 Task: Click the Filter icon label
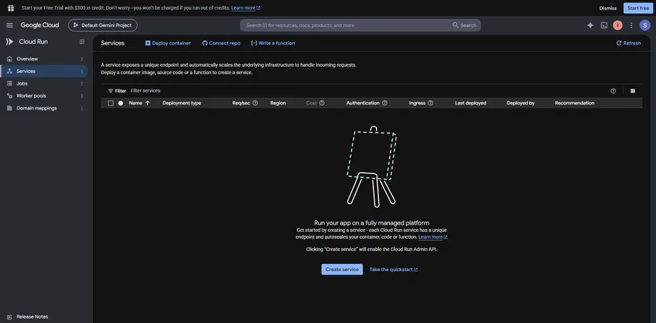pyautogui.click(x=117, y=91)
